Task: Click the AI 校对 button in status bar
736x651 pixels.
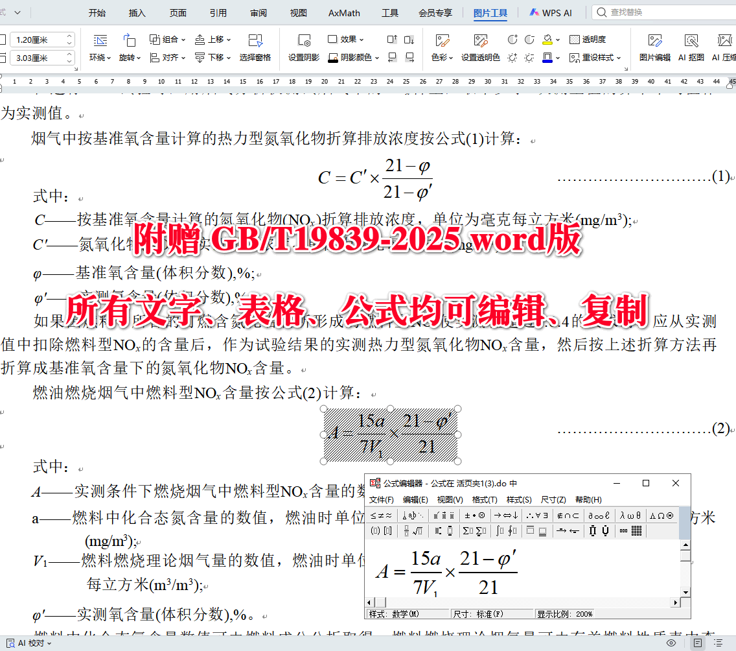Action: (27, 643)
